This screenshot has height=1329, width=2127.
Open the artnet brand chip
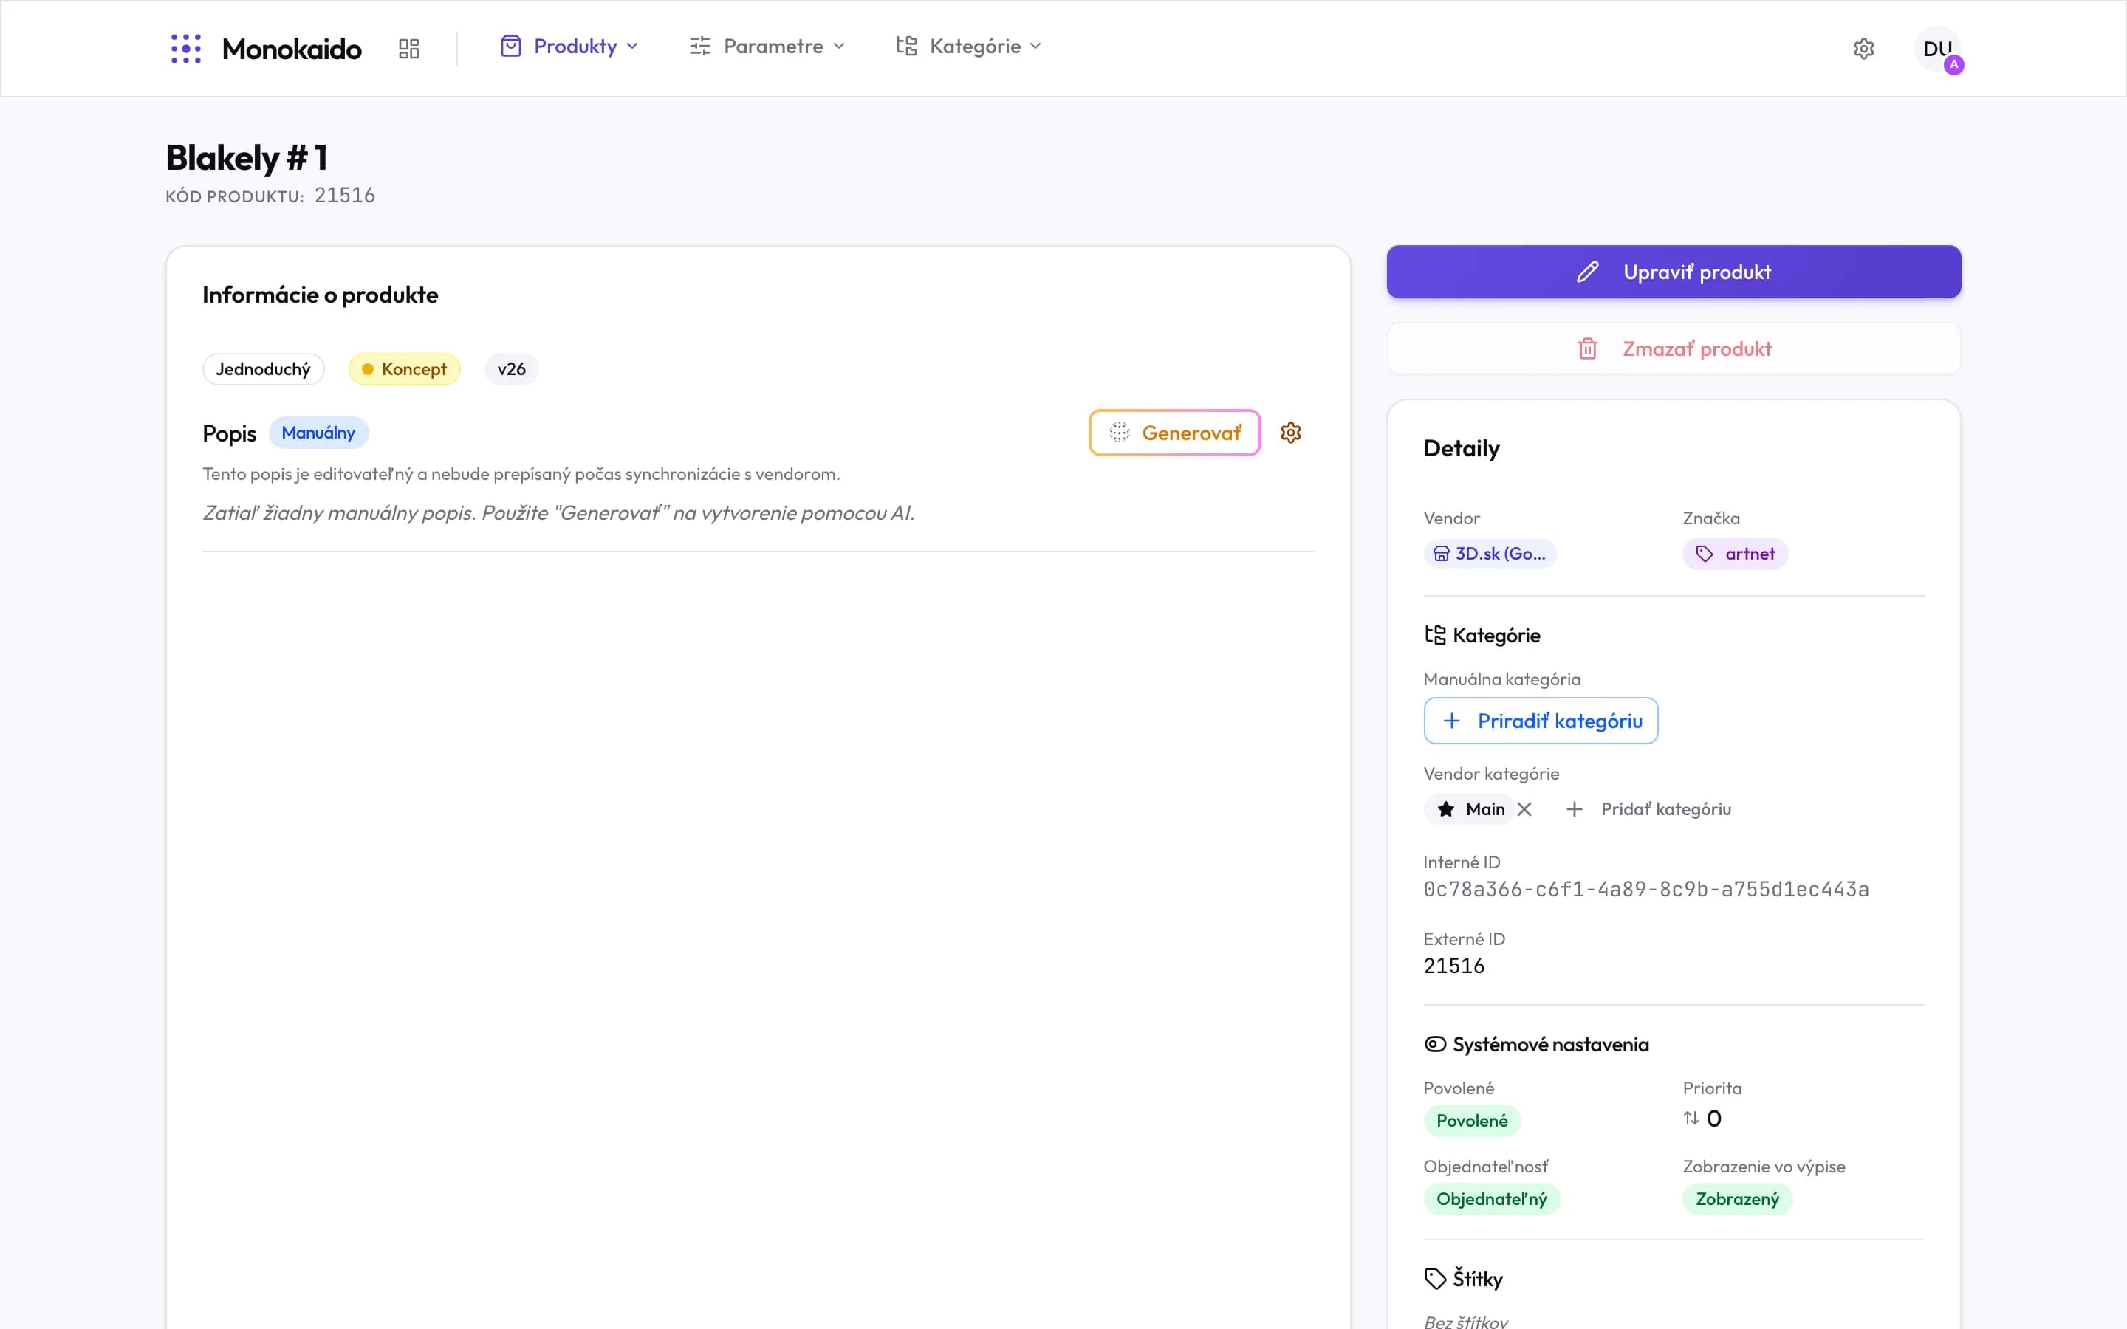[1735, 554]
